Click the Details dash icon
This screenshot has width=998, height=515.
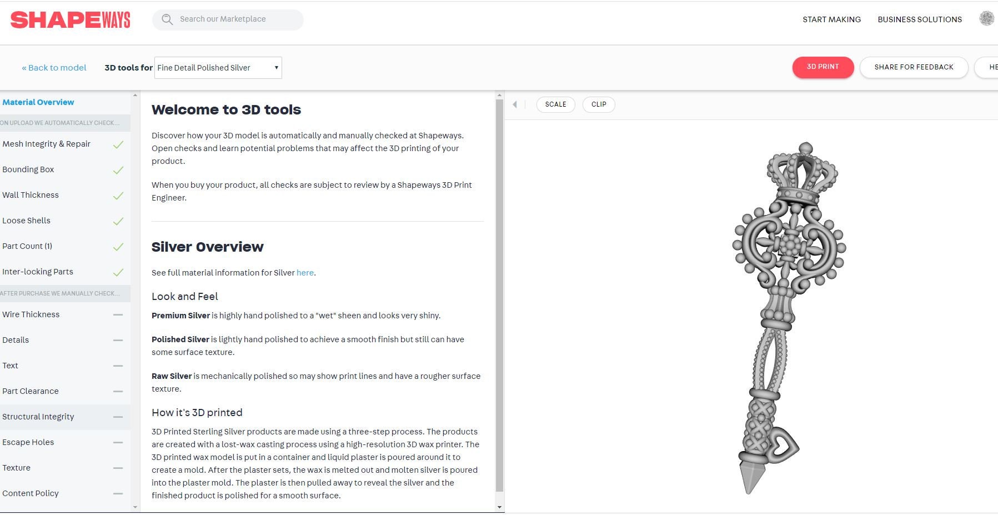tap(118, 340)
